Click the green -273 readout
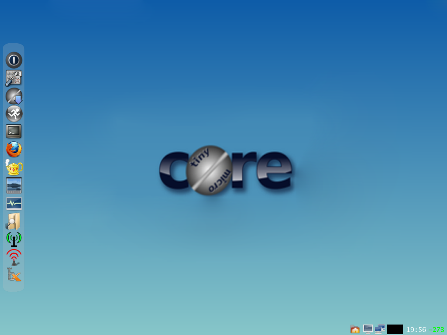 click(x=437, y=330)
